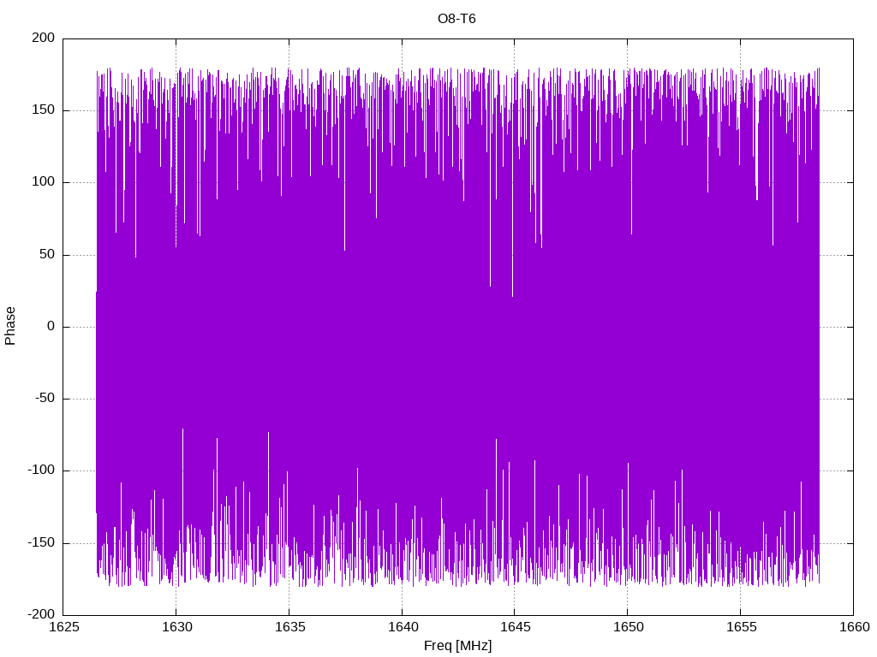
Task: Click the y-axis tick label 50
Action: (48, 255)
